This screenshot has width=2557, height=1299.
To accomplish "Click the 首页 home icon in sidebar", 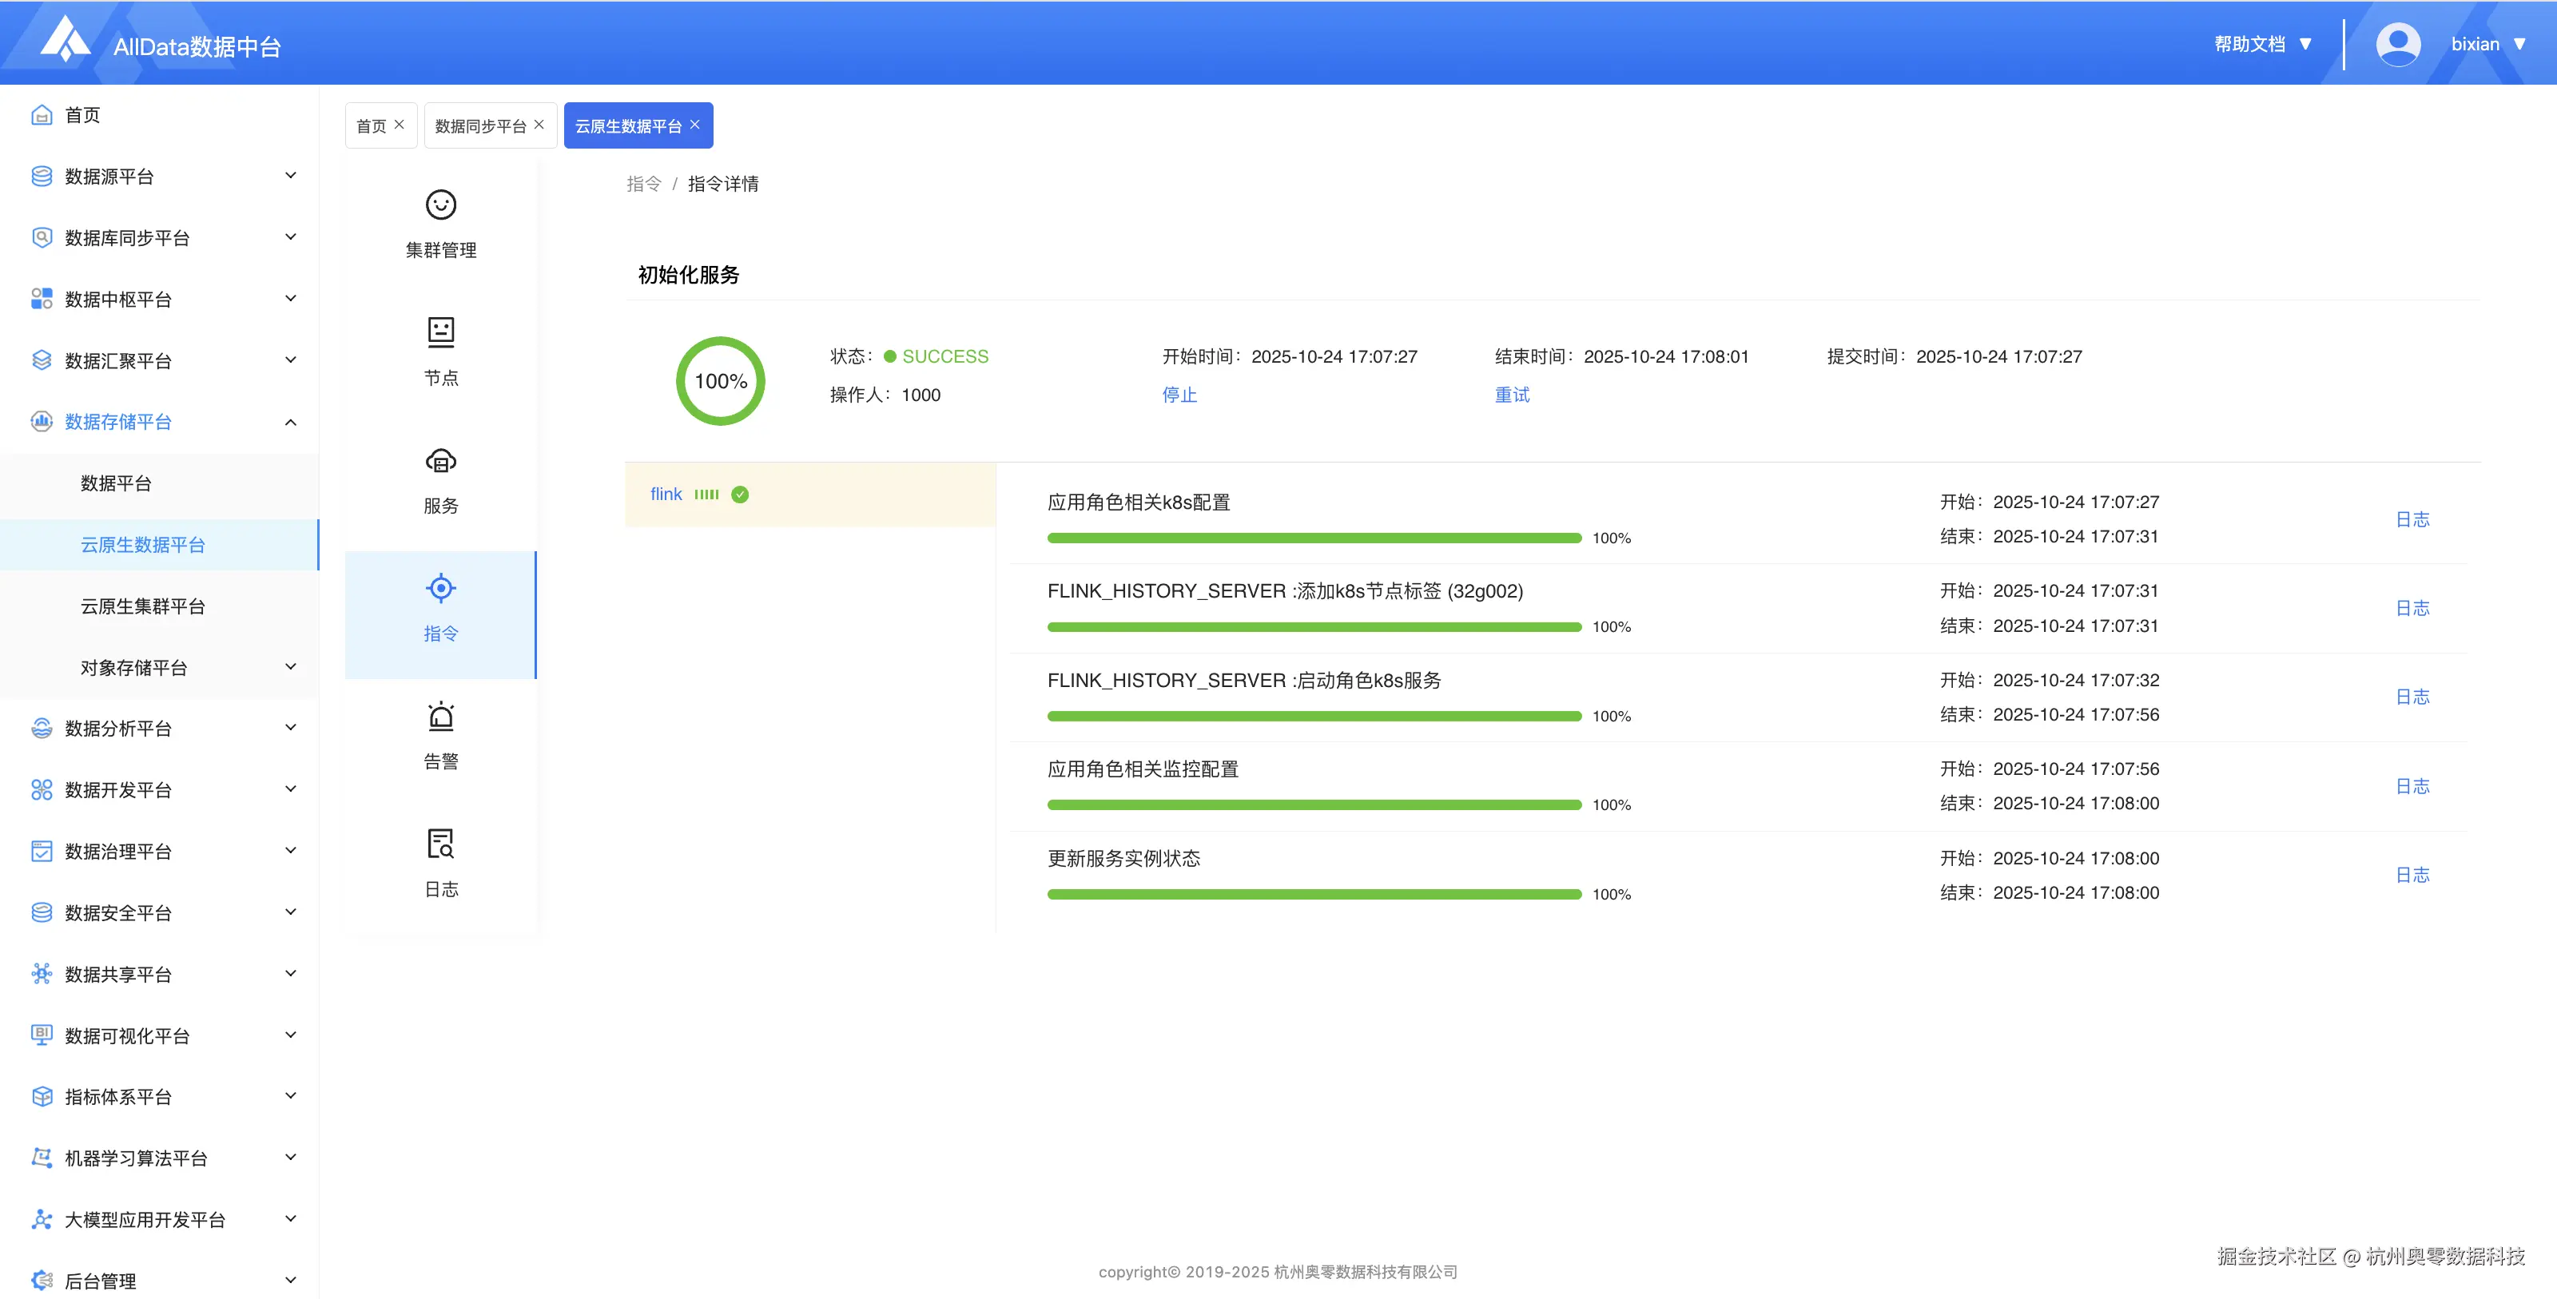I will pos(42,115).
